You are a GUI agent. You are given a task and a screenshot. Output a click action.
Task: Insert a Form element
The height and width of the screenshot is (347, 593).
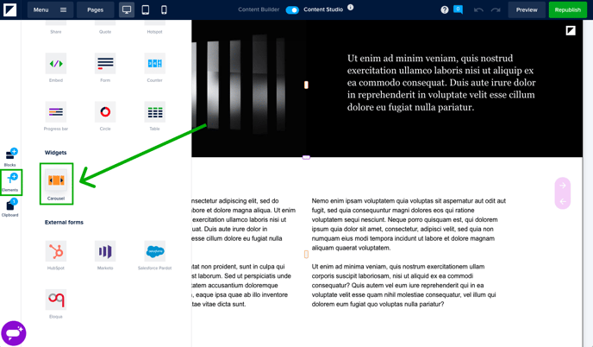click(x=105, y=64)
